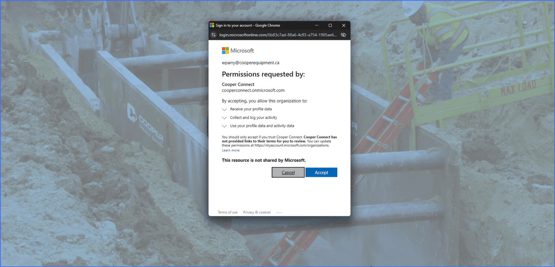Open the Learn more link
The image size is (555, 267).
pos(231,150)
